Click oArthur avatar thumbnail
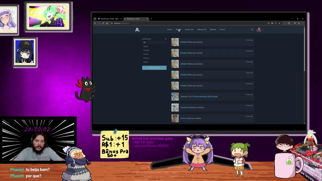 [x=175, y=118]
